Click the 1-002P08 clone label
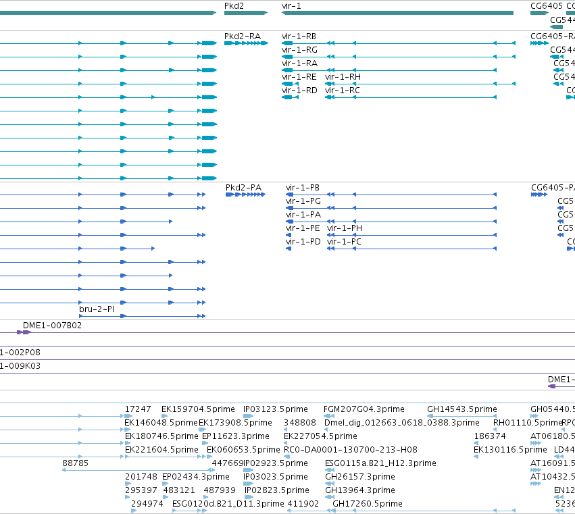This screenshot has height=514, width=575. 20,353
